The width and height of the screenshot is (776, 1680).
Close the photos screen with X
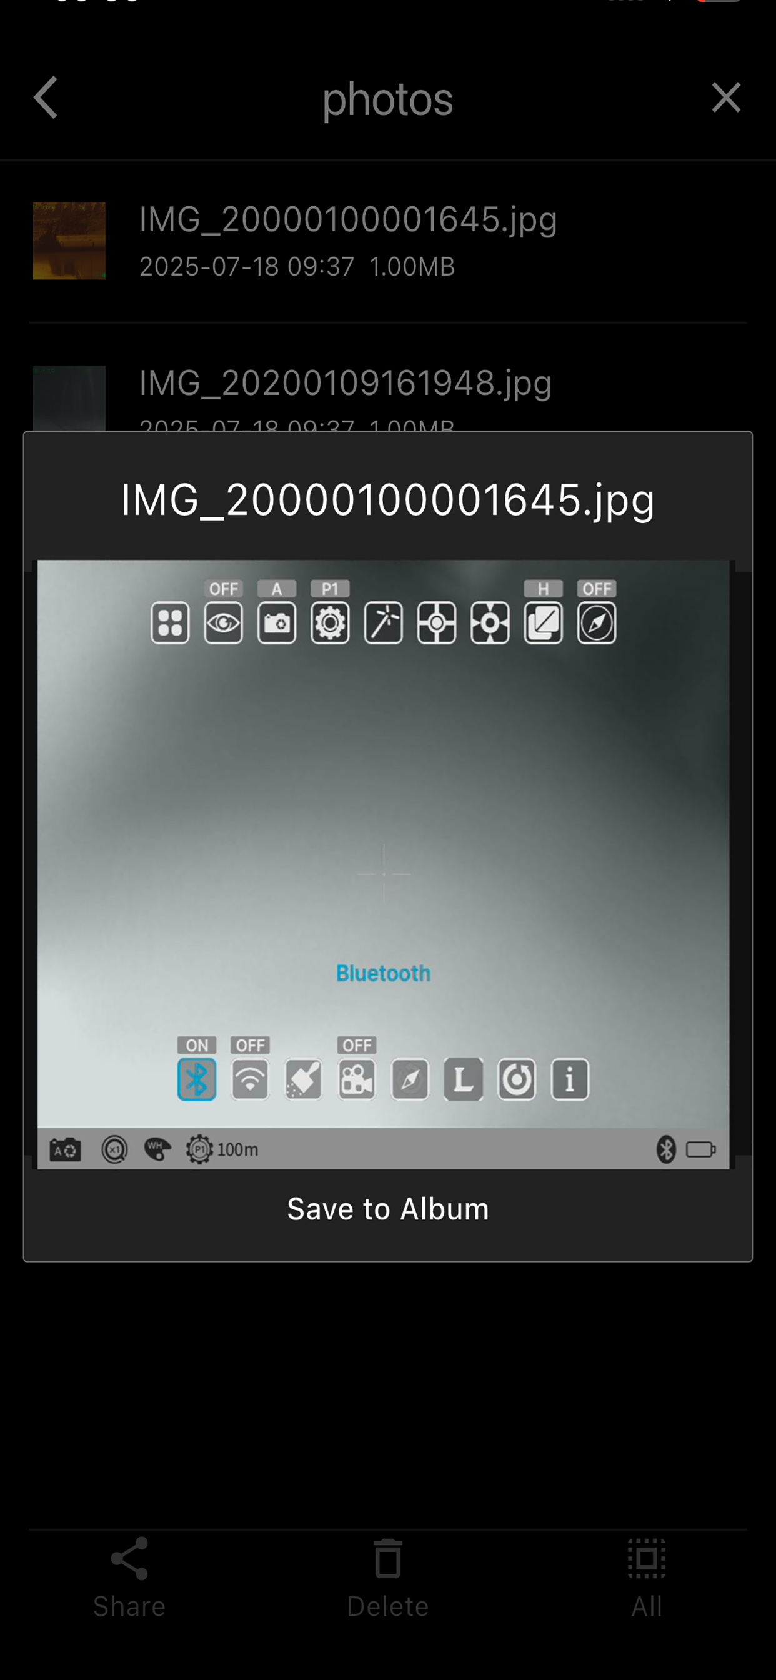click(726, 98)
